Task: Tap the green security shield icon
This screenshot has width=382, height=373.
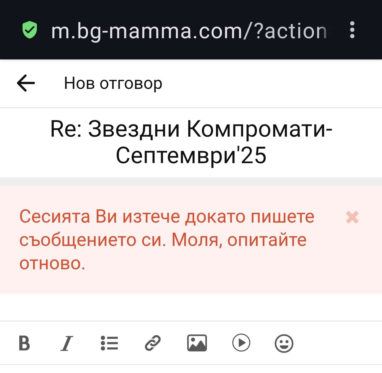Action: point(30,30)
